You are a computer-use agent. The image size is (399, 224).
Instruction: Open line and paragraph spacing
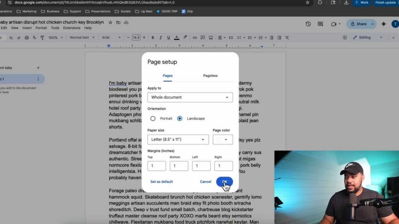(231, 38)
